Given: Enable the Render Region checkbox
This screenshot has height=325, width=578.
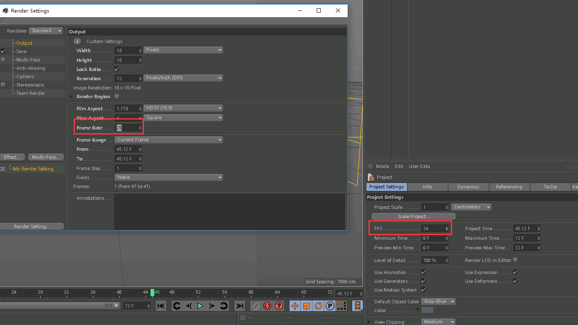Looking at the screenshot, I should pyautogui.click(x=117, y=96).
